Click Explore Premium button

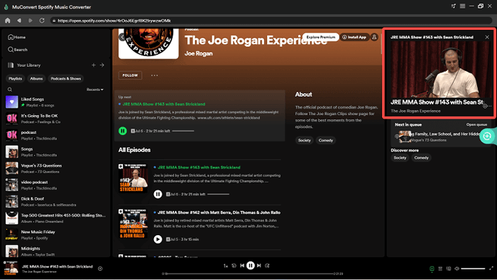320,37
